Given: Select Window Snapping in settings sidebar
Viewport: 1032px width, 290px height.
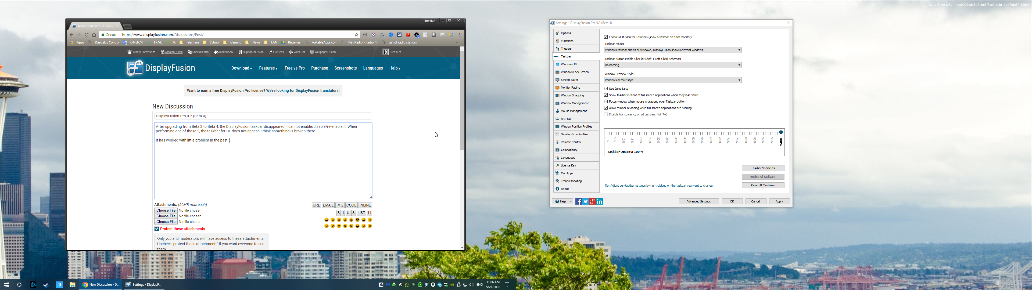Looking at the screenshot, I should (572, 95).
